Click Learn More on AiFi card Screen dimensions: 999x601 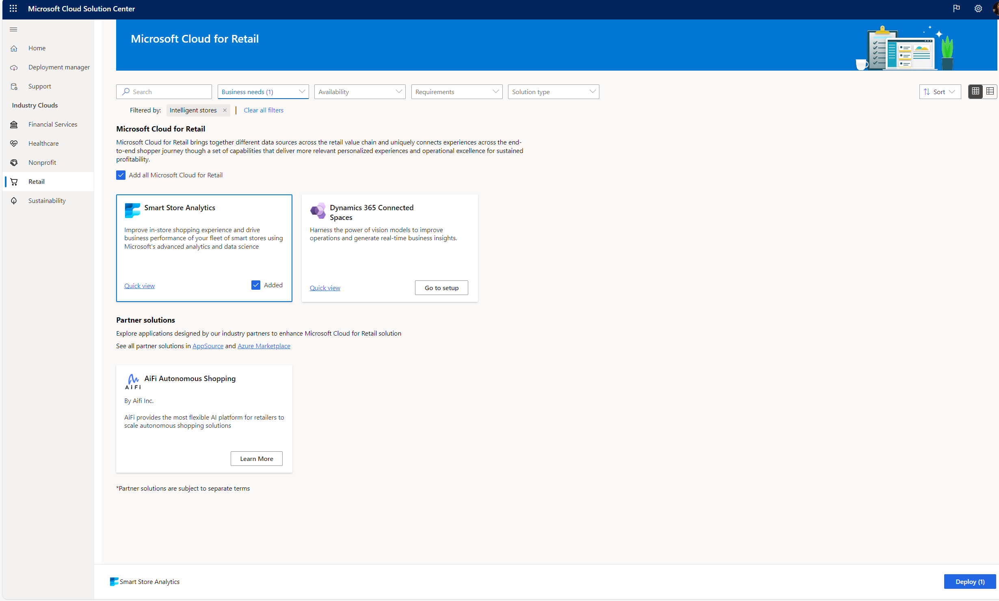(x=257, y=459)
